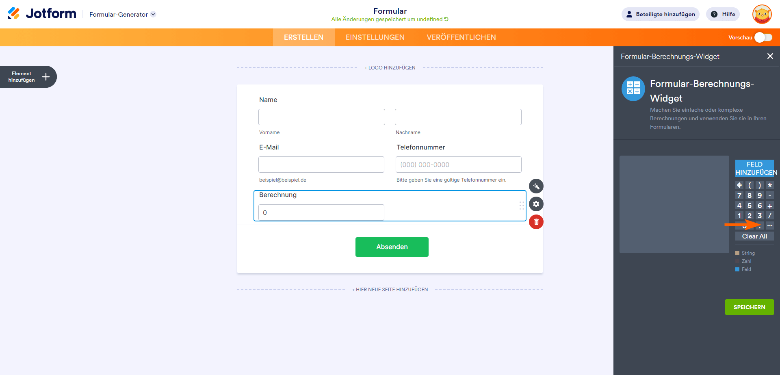Switch to the VERÖFFENTLICHEN tab
The width and height of the screenshot is (780, 375).
[x=461, y=37]
